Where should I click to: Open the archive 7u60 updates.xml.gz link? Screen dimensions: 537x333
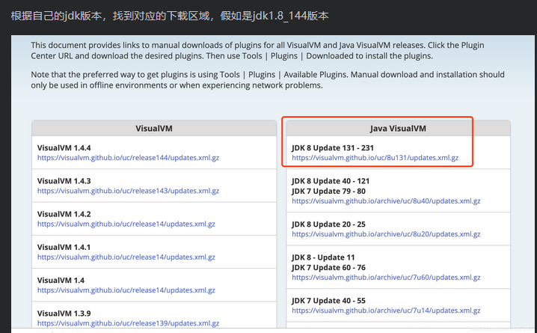click(x=386, y=278)
